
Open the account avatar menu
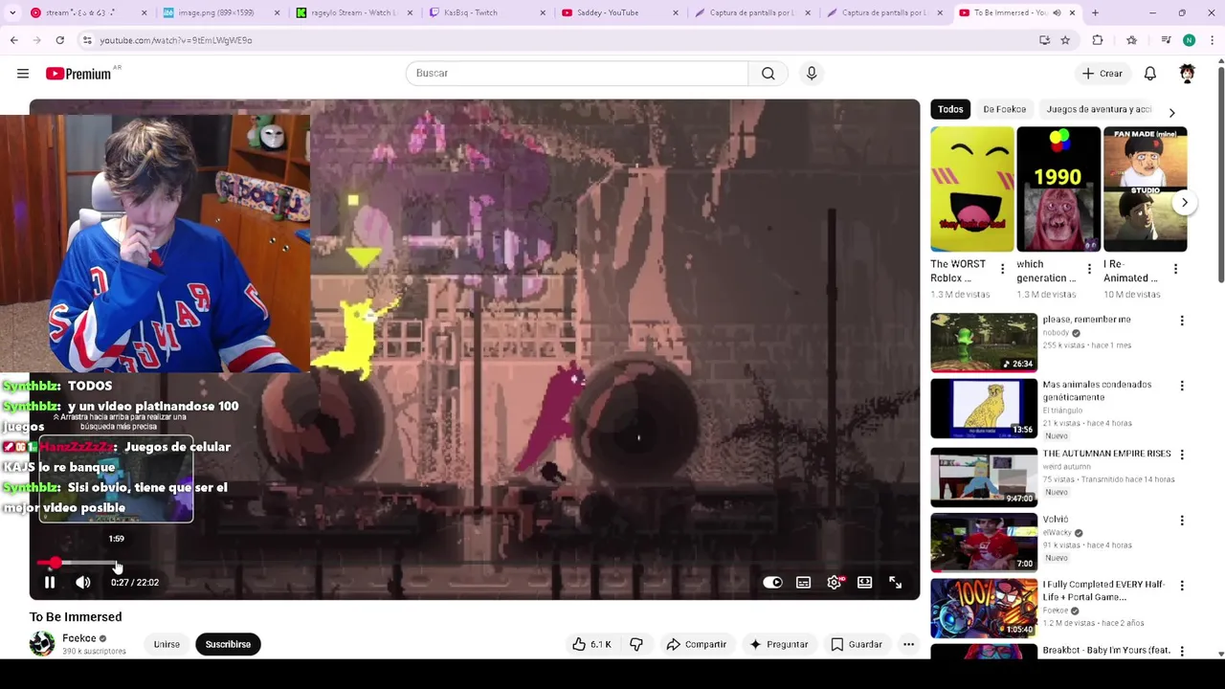[1187, 74]
